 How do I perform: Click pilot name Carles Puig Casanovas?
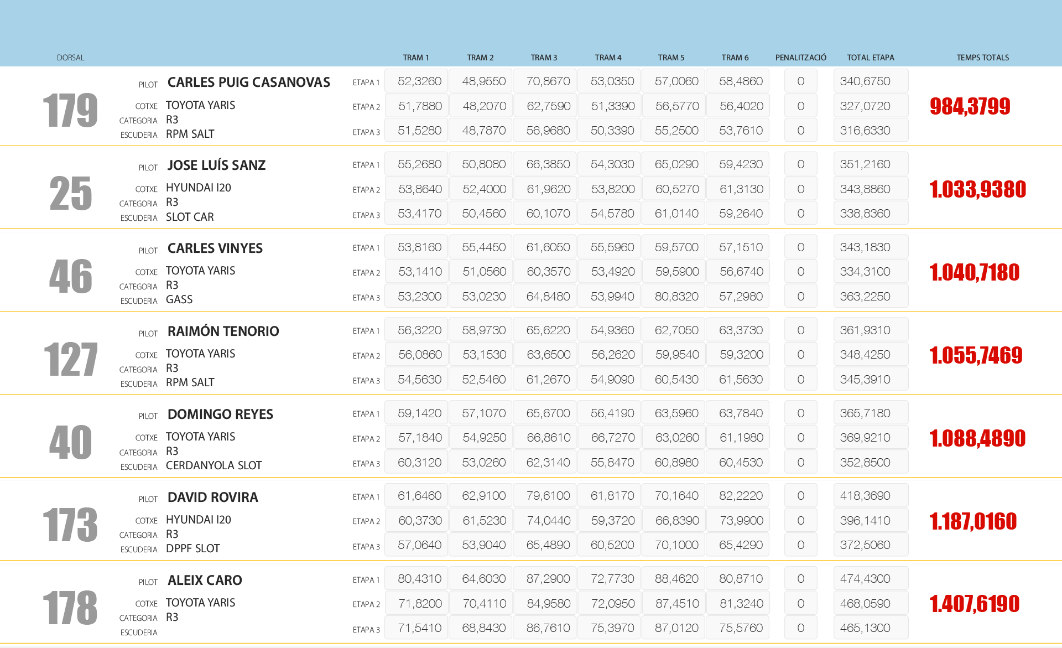coord(248,82)
